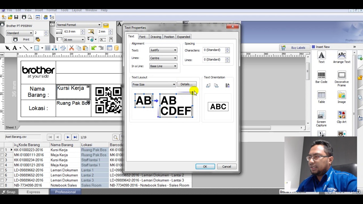The image size is (363, 204).
Task: Open the Text alignment Justify dropdown
Action: (163, 50)
